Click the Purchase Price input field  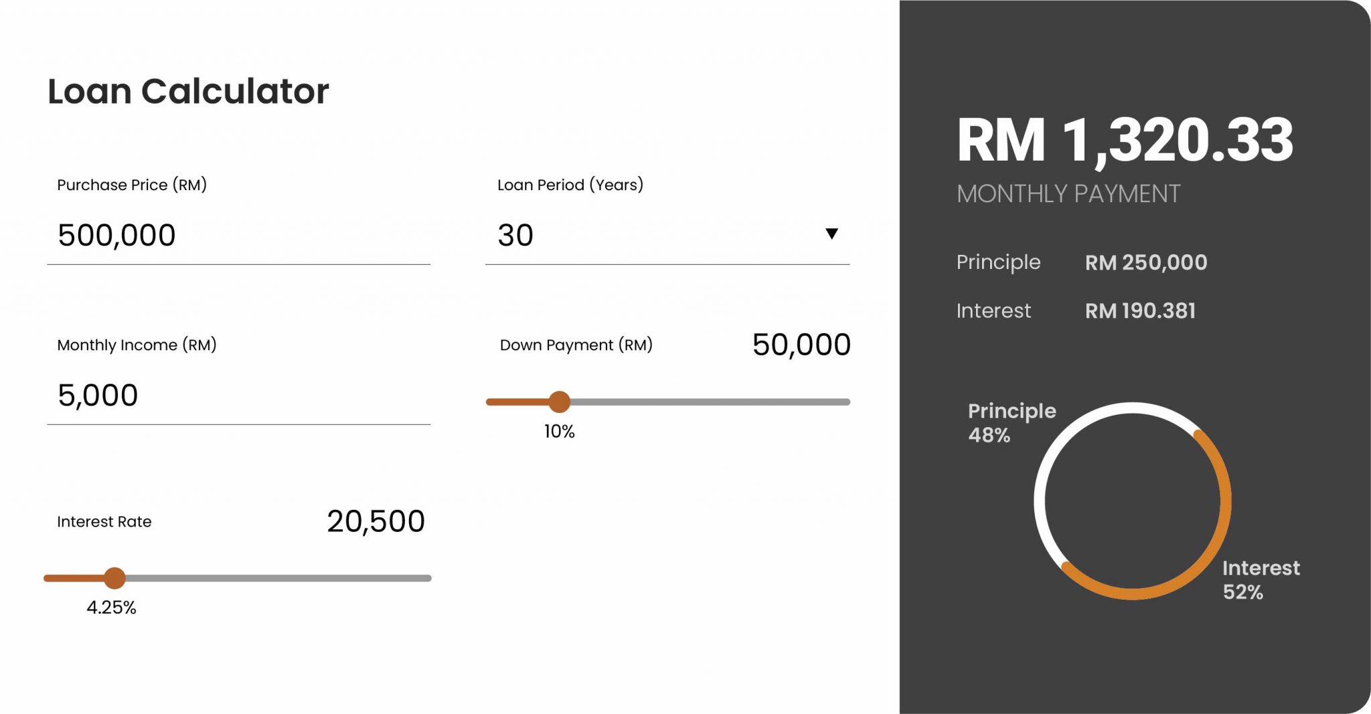tap(238, 236)
